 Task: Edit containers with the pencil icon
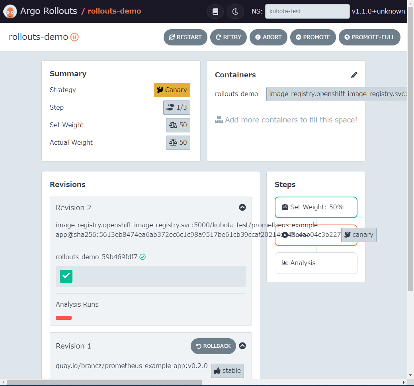tap(354, 75)
